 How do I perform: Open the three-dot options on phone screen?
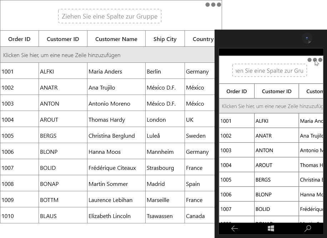click(315, 60)
